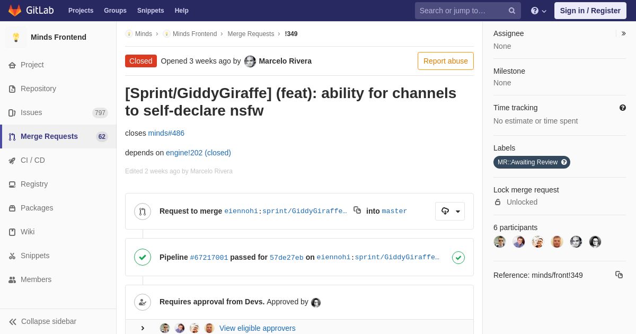Copy the source branch name icon
Image resolution: width=636 pixels, height=334 pixels.
[x=357, y=210]
